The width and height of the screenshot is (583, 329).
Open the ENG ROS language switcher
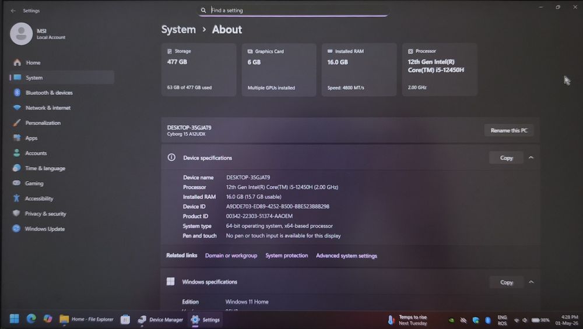tap(503, 320)
